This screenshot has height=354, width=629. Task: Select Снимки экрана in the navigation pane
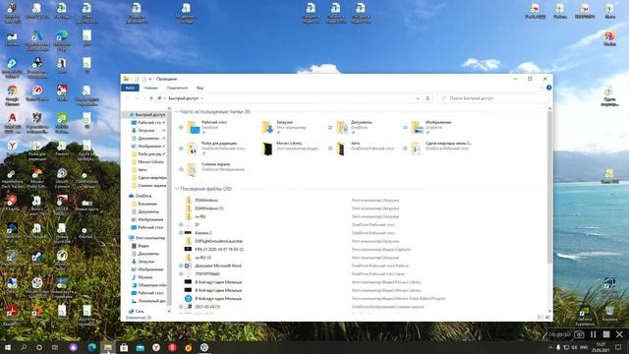(148, 186)
